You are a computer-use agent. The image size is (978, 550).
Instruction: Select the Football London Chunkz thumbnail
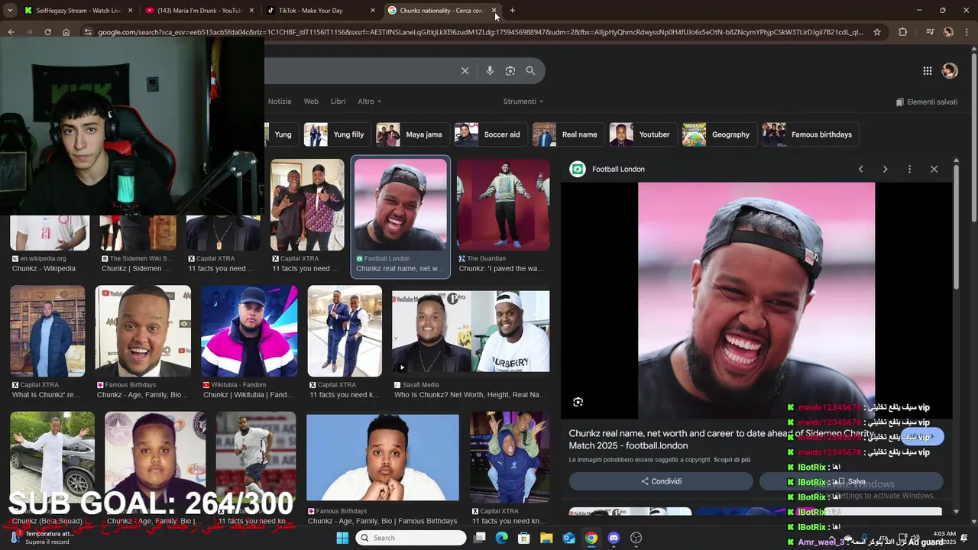click(x=400, y=205)
